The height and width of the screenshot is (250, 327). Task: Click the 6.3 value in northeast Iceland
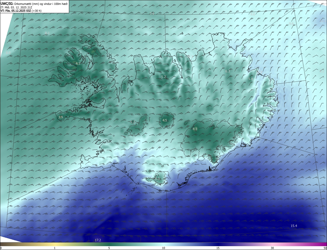click(228, 71)
